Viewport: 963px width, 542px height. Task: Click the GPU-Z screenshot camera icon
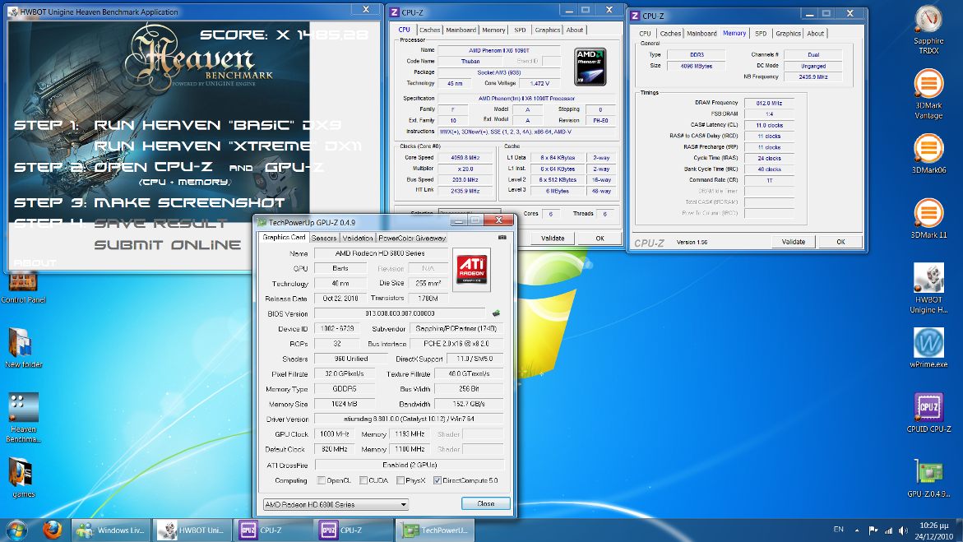coord(502,237)
